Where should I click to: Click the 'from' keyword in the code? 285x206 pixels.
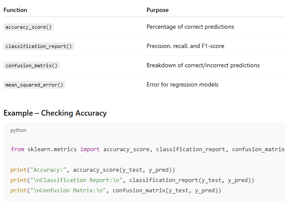pyautogui.click(x=18, y=149)
